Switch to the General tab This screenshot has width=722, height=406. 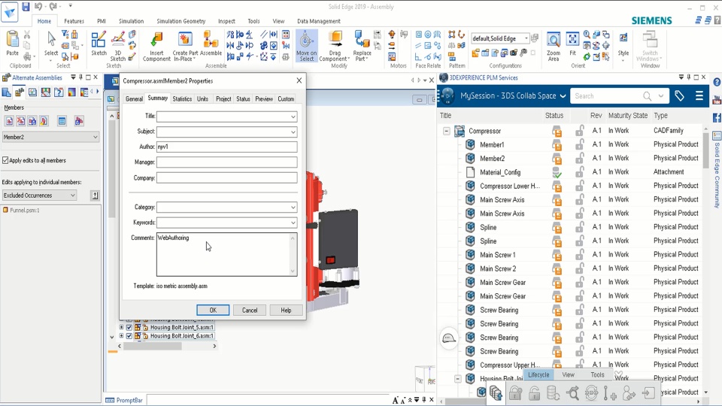(134, 99)
